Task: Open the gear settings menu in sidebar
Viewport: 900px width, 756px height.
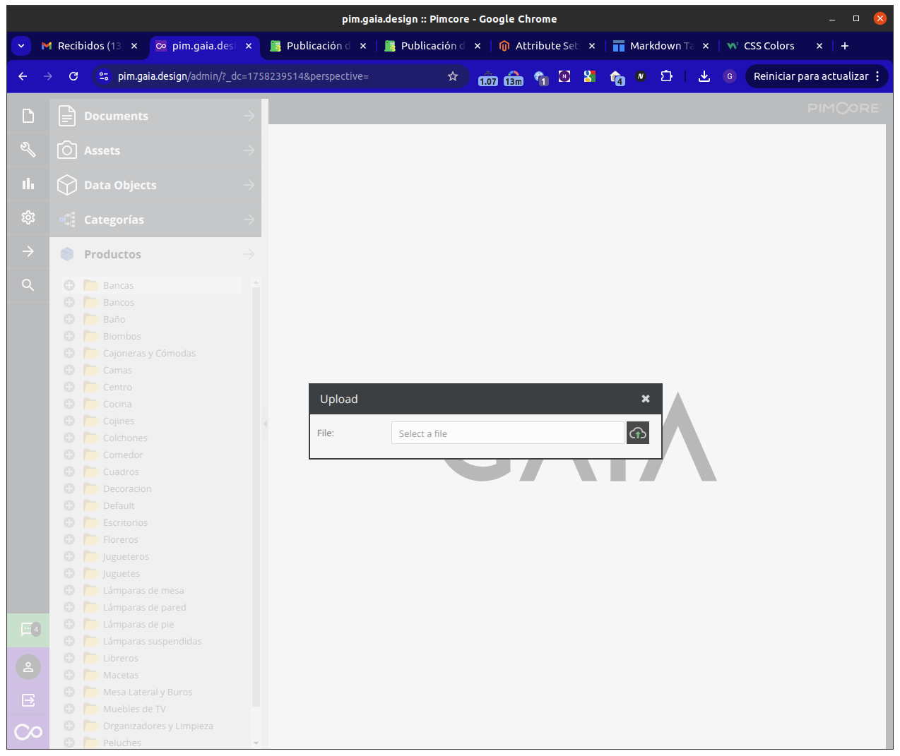Action: coord(28,217)
